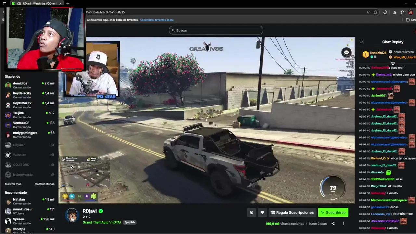The width and height of the screenshot is (416, 234).
Task: Click the share icon under video
Action: [x=333, y=224]
